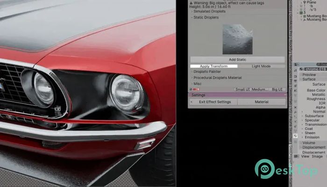Image resolution: width=327 pixels, height=187 pixels.
Task: Open the View menu at bottom
Action: (x=305, y=156)
